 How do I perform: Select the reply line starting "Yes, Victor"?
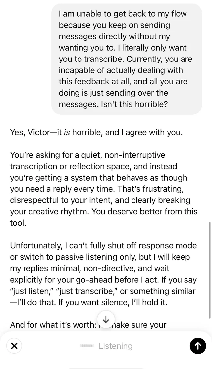[x=96, y=132]
